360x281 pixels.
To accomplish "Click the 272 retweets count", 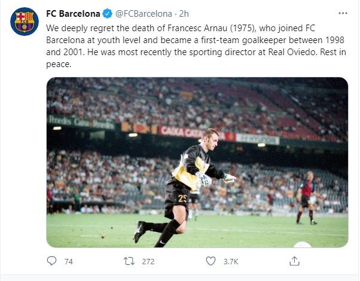I will click(148, 262).
